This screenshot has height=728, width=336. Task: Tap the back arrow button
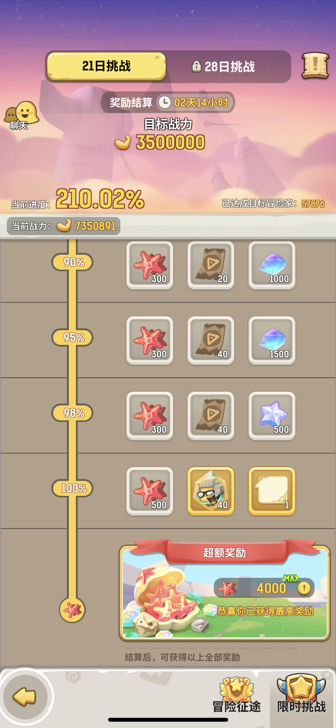tap(25, 697)
